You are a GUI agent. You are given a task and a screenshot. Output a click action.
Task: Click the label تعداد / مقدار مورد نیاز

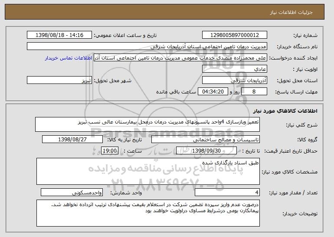pyautogui.click(x=293, y=193)
